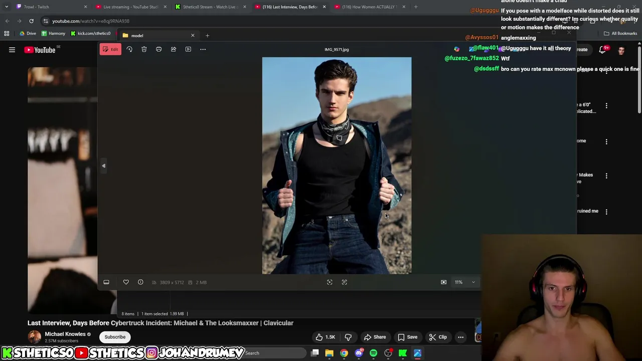Open Spotify from the taskbar
The image size is (642, 361).
[374, 353]
